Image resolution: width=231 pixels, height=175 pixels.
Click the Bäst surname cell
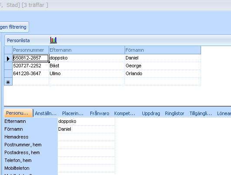pyautogui.click(x=87, y=66)
